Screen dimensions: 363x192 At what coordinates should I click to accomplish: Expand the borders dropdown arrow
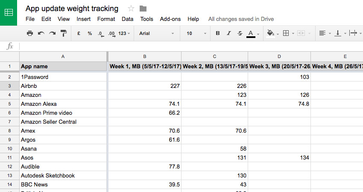pyautogui.click(x=293, y=34)
